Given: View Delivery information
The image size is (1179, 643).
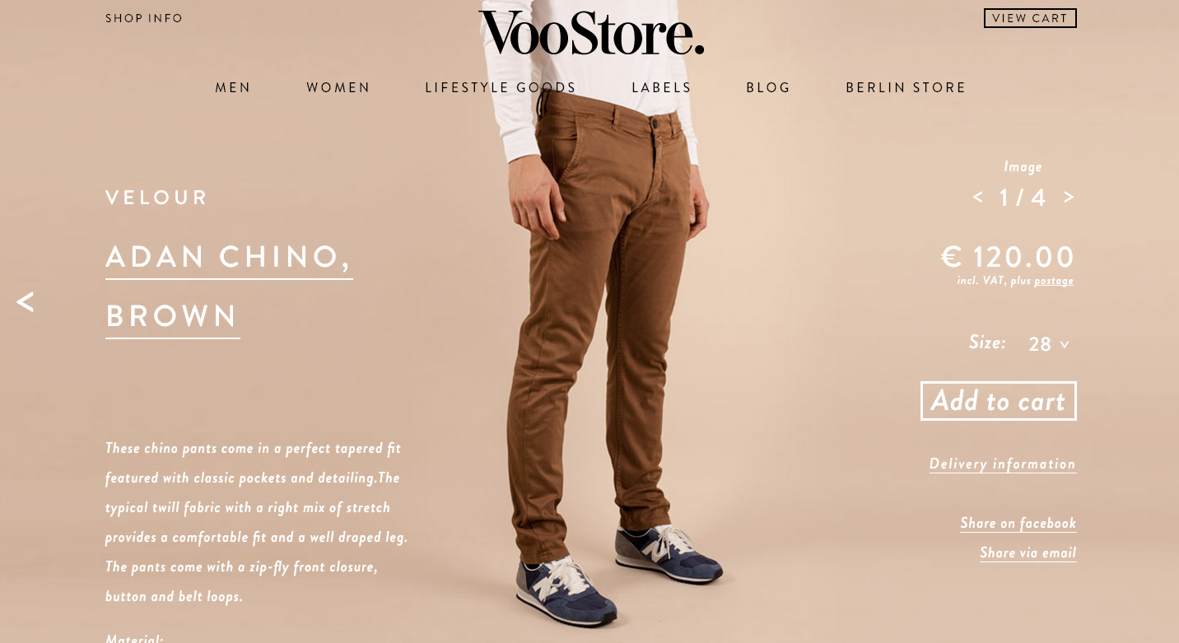Looking at the screenshot, I should point(1003,464).
